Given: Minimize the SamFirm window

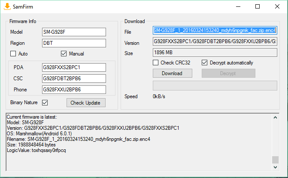Looking at the screenshot, I should tap(238, 6).
